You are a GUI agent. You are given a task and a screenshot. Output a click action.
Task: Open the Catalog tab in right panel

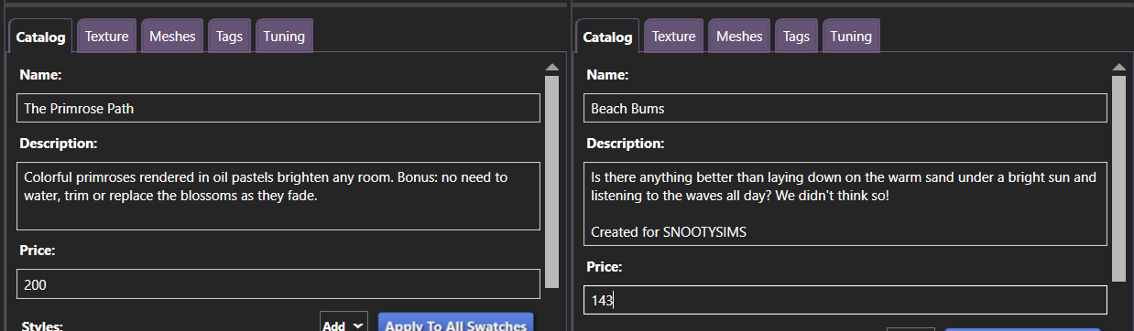click(x=608, y=37)
